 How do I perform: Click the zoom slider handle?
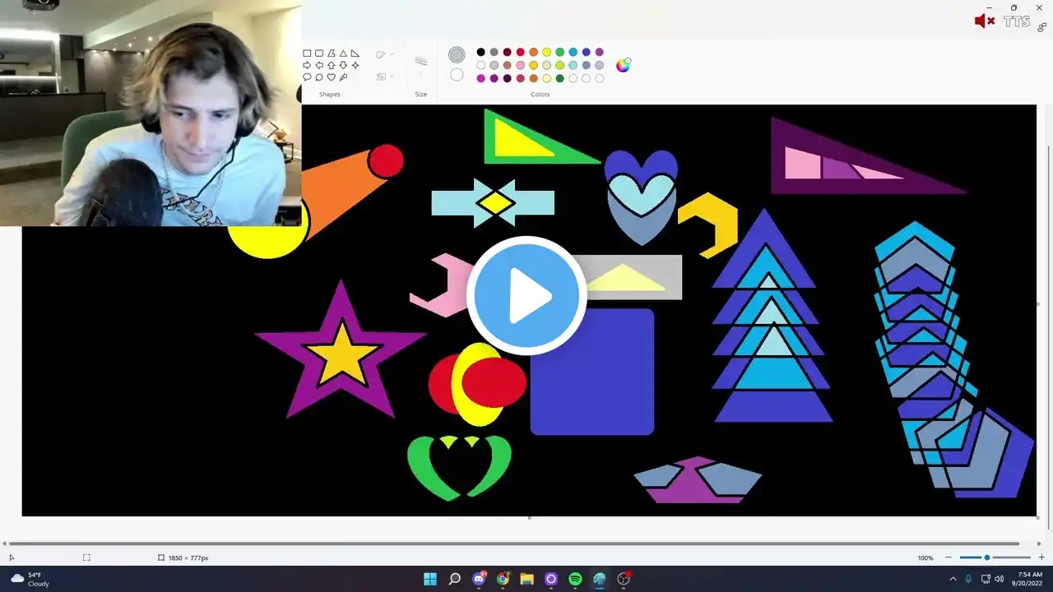click(987, 557)
